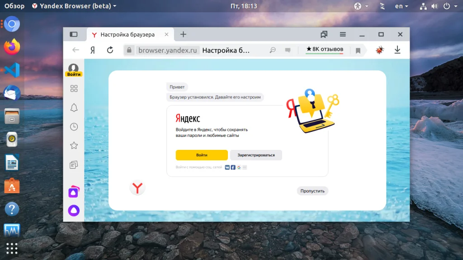
Task: Open the Yandex Browser (beta) app menu
Action: (x=74, y=6)
